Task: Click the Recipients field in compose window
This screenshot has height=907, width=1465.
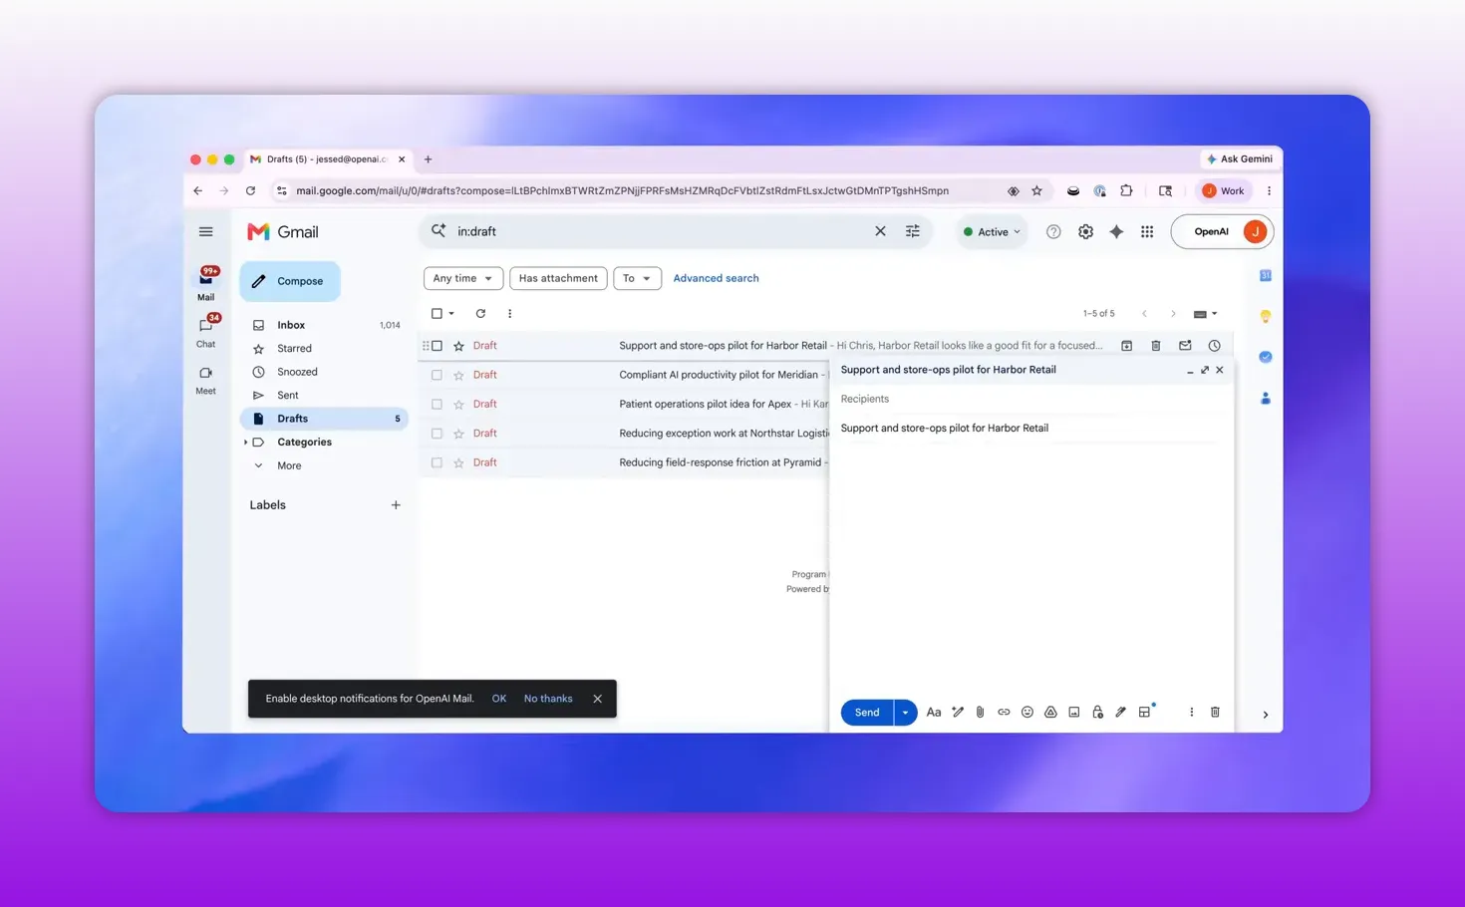Action: pos(1030,399)
